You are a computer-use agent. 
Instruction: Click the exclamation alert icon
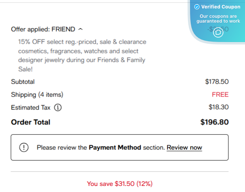tap(24, 148)
